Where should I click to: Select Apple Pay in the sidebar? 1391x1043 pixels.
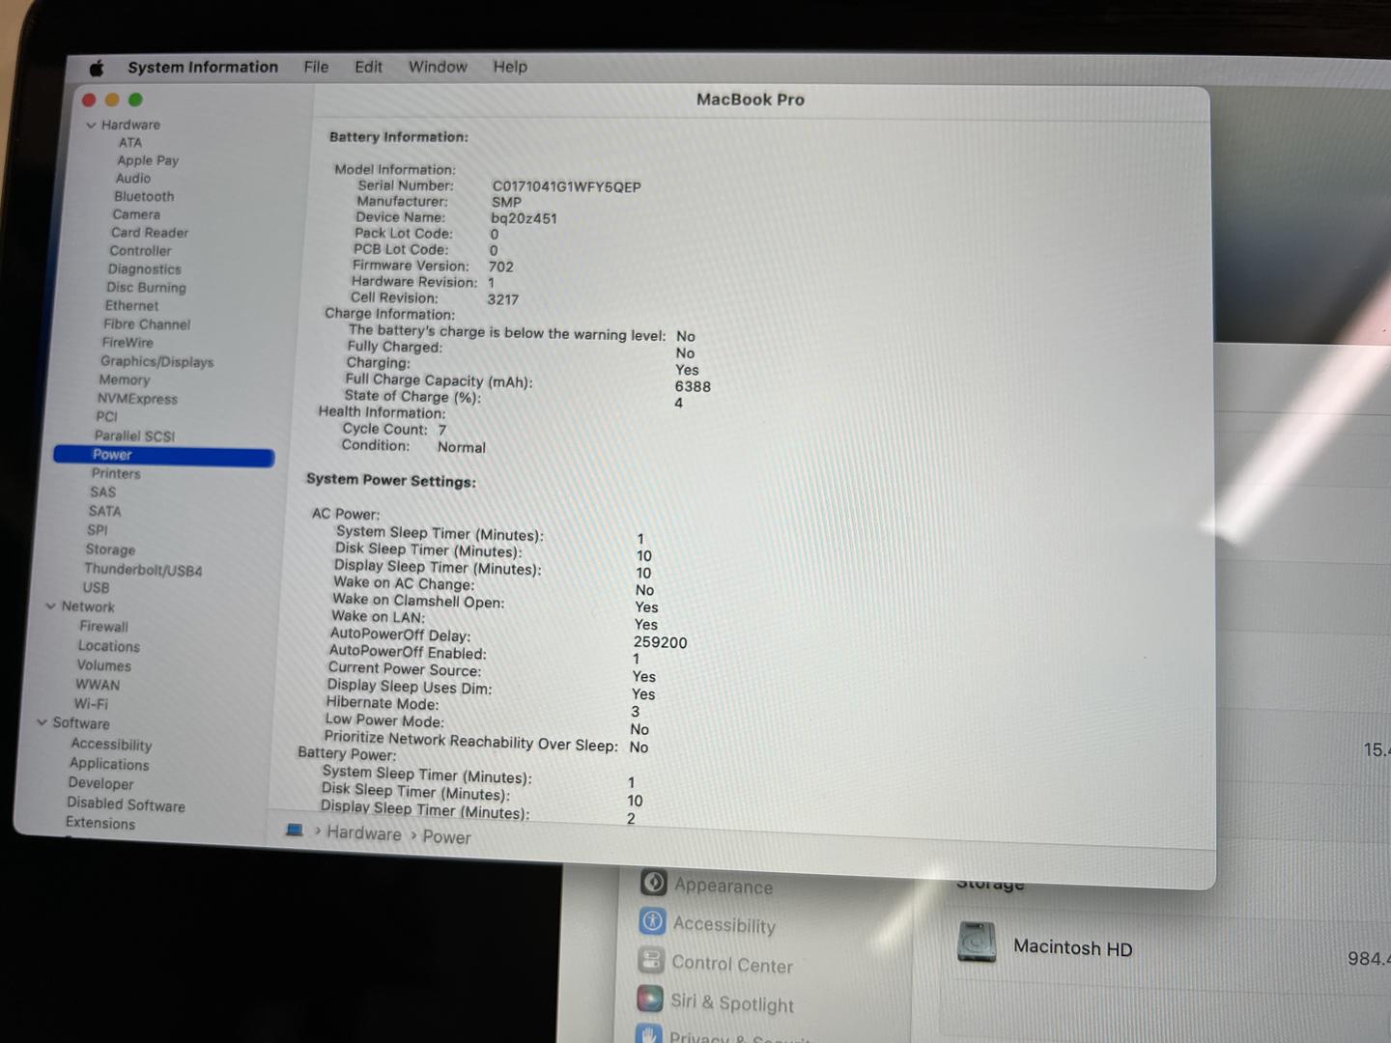(x=148, y=160)
